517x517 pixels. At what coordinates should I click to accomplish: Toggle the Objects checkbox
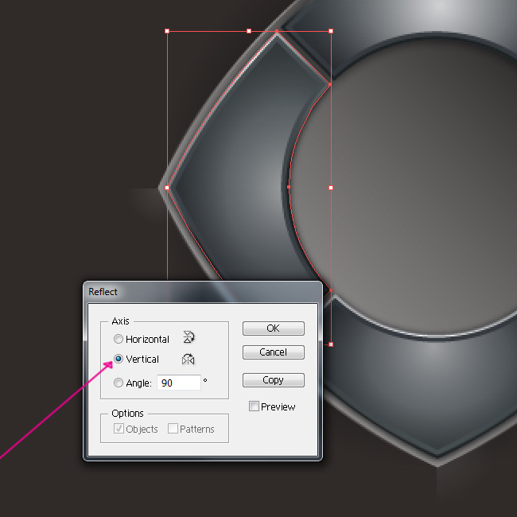click(x=119, y=429)
